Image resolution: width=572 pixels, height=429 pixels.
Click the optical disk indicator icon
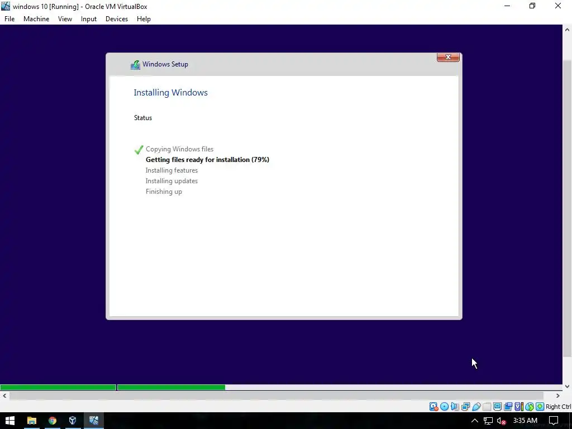tap(444, 407)
